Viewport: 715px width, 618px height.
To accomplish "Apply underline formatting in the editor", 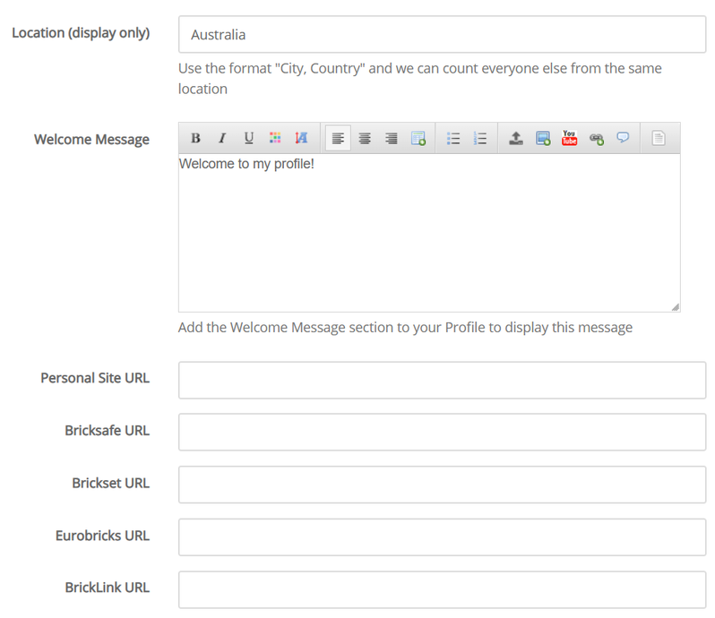I will coord(249,139).
